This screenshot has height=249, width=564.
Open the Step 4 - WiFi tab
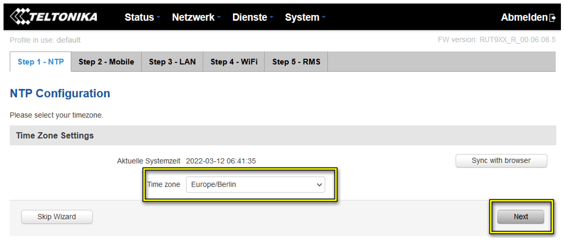click(x=234, y=62)
